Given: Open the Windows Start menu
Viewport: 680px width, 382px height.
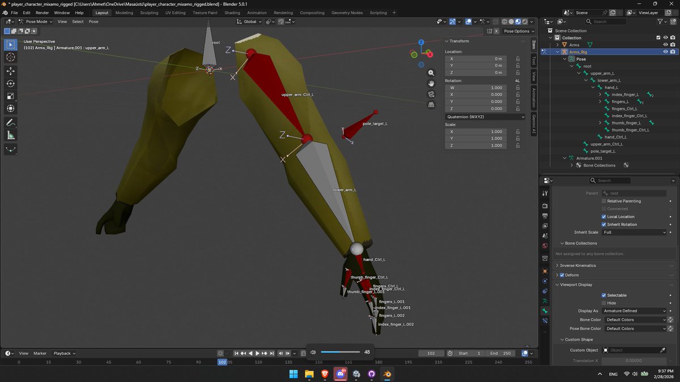Looking at the screenshot, I should [x=294, y=374].
